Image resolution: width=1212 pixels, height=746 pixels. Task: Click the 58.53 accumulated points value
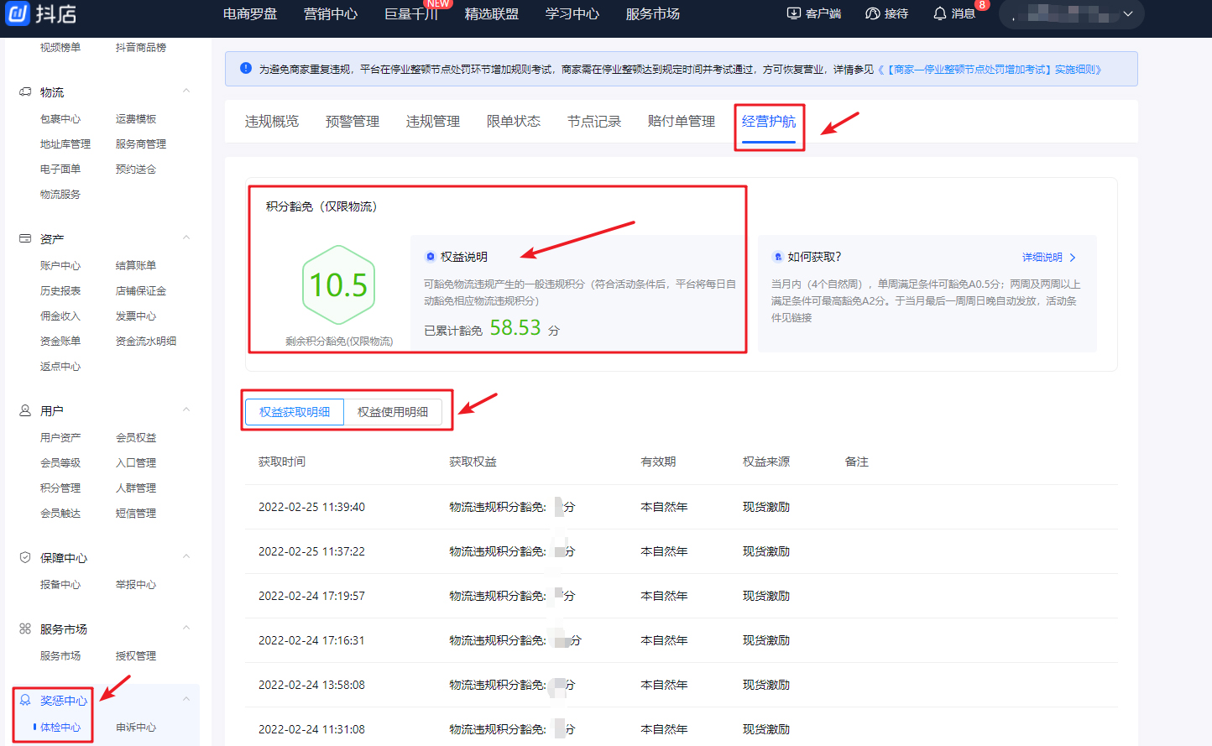coord(515,327)
